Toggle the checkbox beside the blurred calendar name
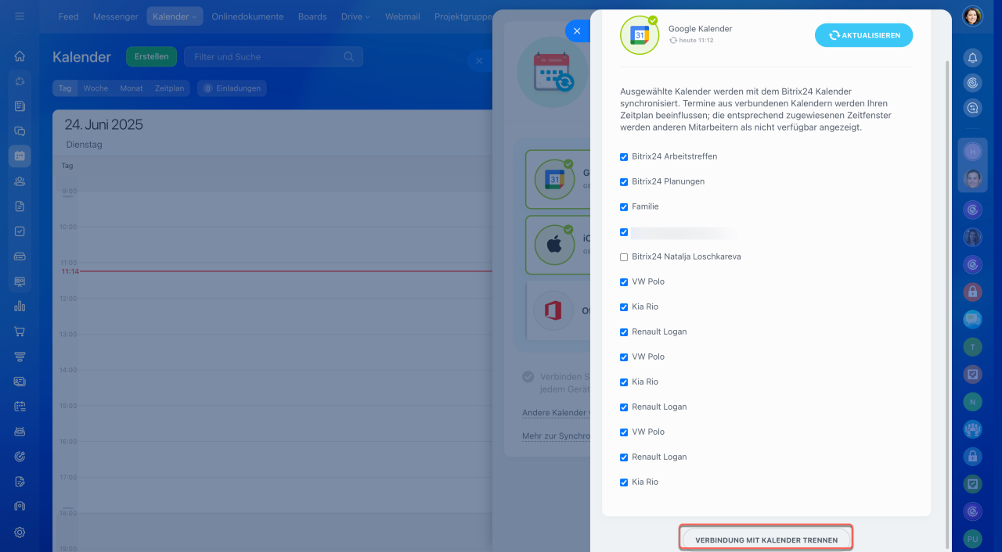 point(624,232)
